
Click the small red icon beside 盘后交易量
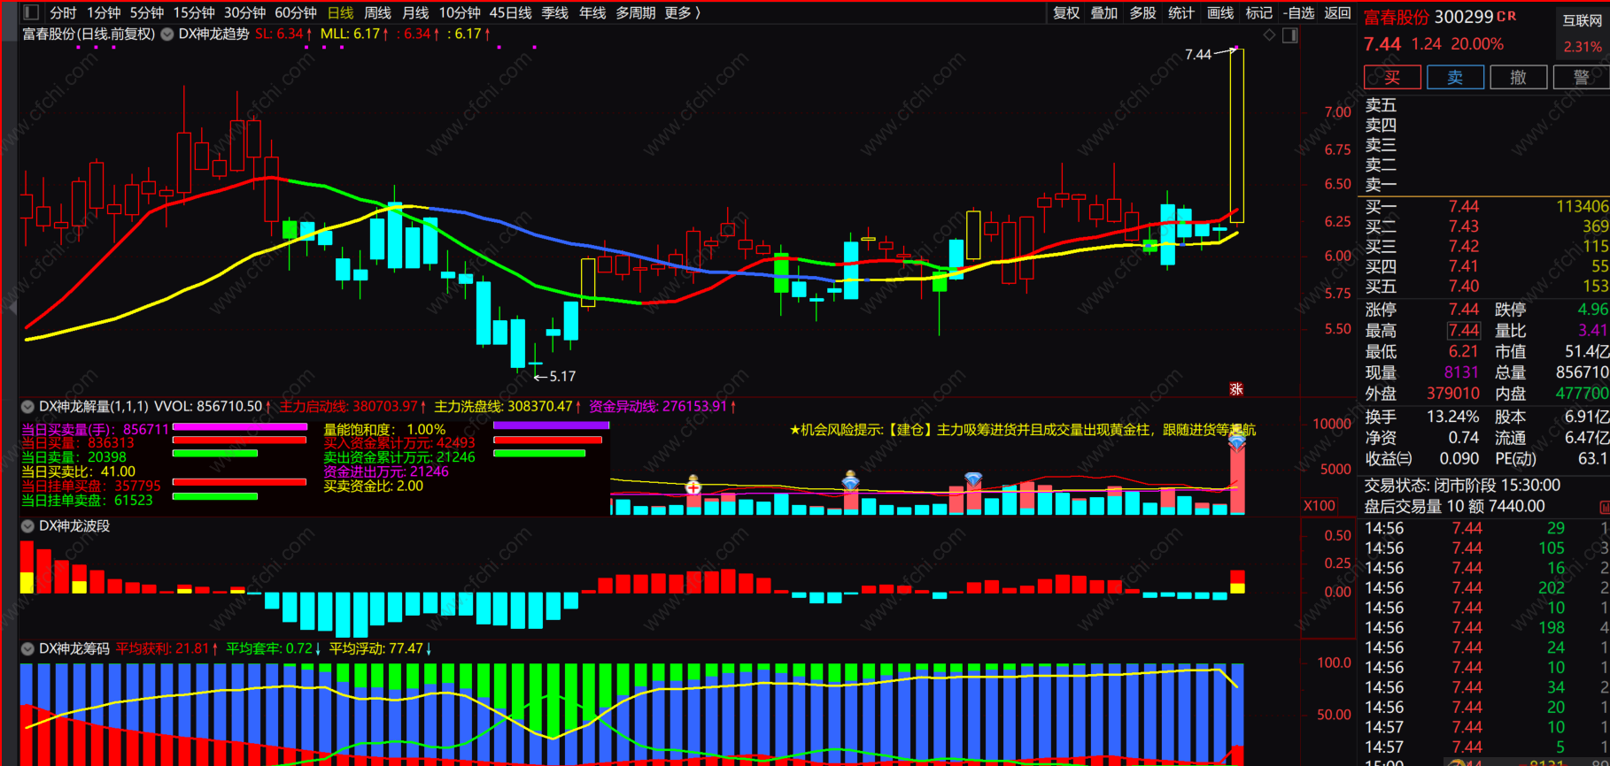click(x=1604, y=507)
